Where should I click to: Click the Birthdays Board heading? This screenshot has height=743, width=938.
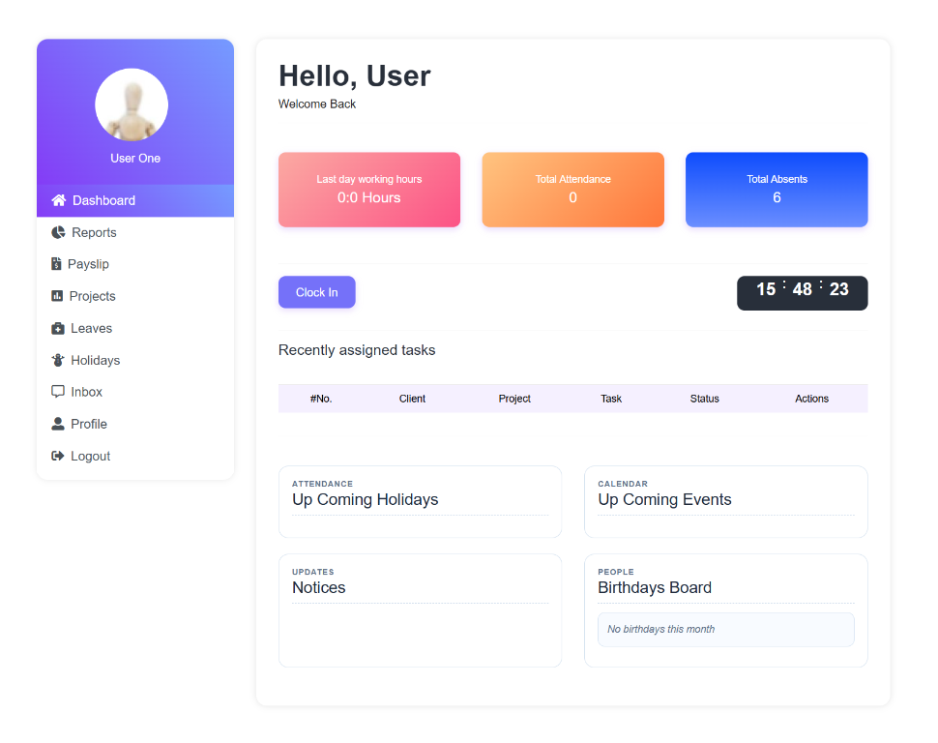click(655, 587)
